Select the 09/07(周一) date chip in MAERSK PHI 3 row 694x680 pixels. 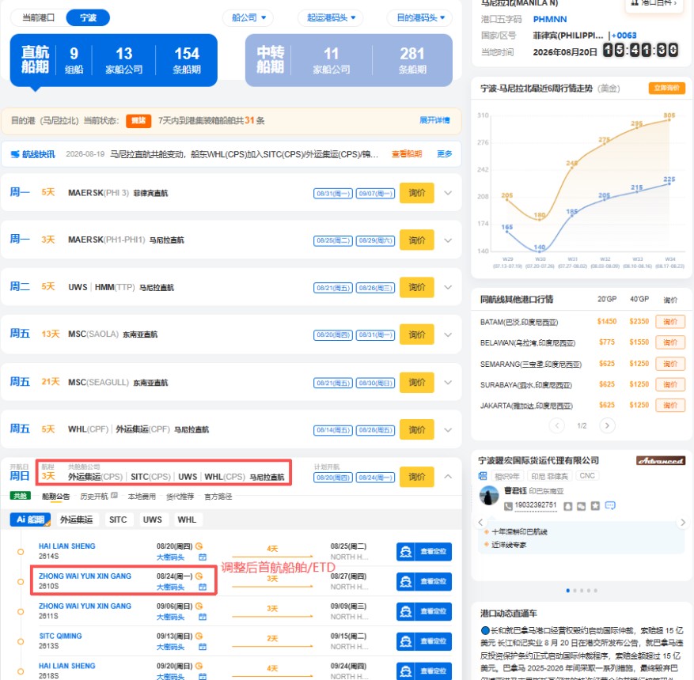(375, 194)
